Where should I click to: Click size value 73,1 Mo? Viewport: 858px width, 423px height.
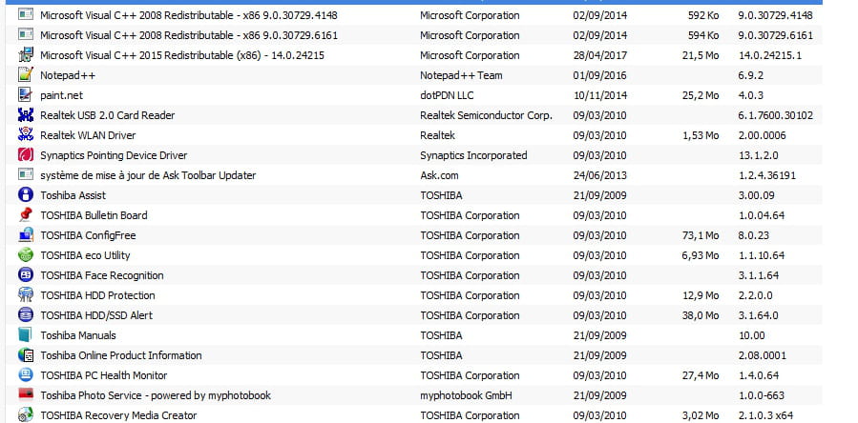[701, 235]
